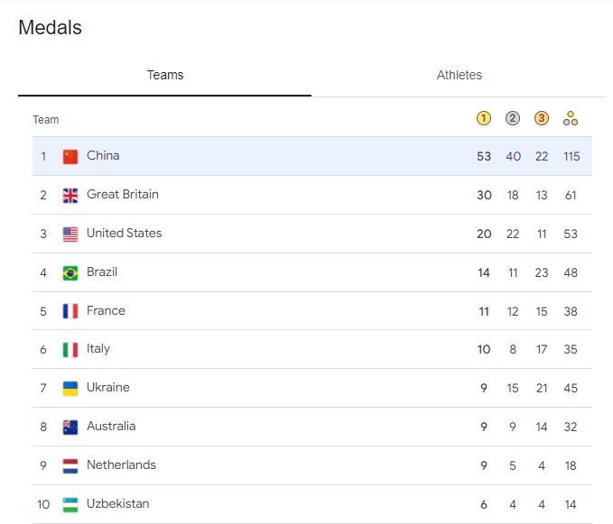Select the Teams tab
Viewport: 613px width, 524px height.
pyautogui.click(x=165, y=75)
